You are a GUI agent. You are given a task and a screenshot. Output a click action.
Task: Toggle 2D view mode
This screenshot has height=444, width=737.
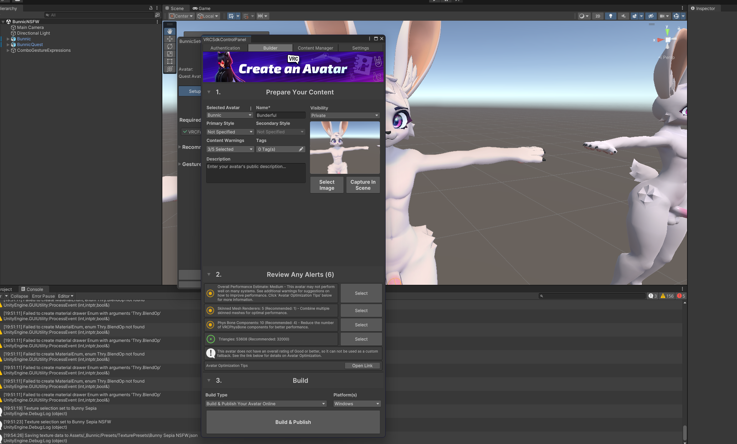point(598,16)
